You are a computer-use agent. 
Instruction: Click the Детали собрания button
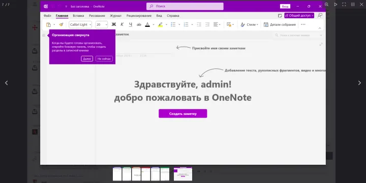280,24
